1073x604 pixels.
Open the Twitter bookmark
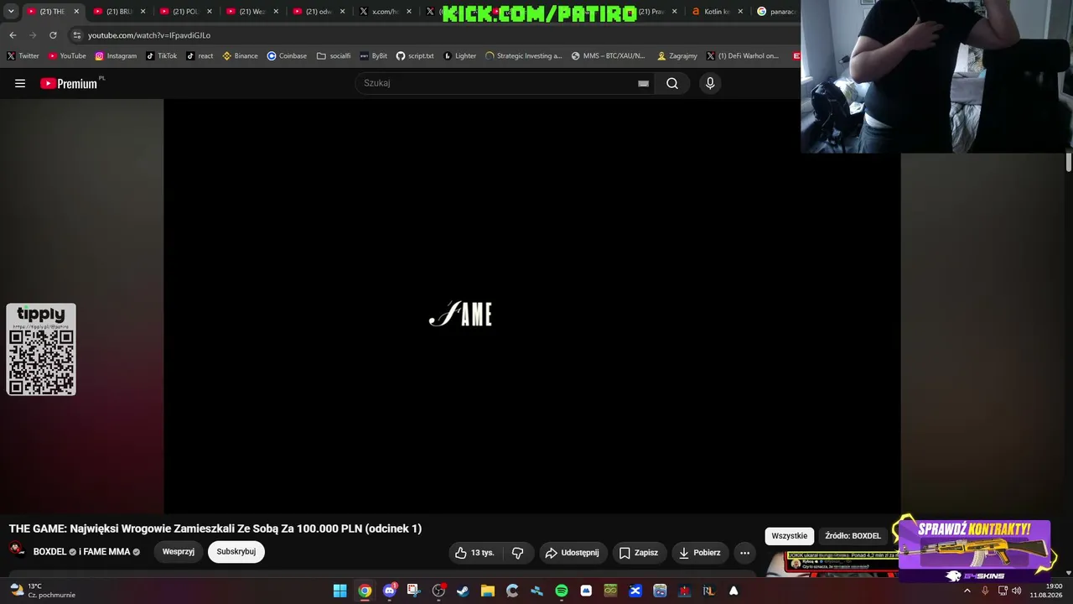click(x=23, y=56)
